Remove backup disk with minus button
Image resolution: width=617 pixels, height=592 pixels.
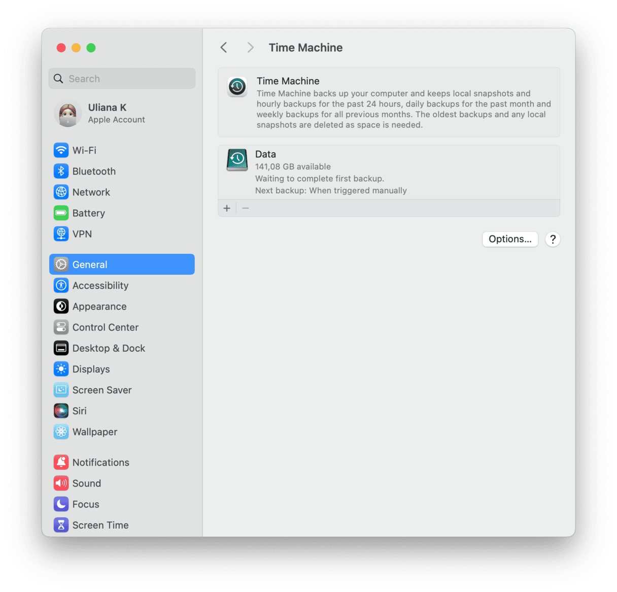(246, 208)
